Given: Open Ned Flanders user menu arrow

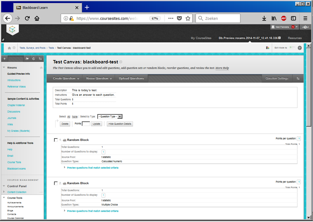Looking at the screenshot, I should coord(297,27).
